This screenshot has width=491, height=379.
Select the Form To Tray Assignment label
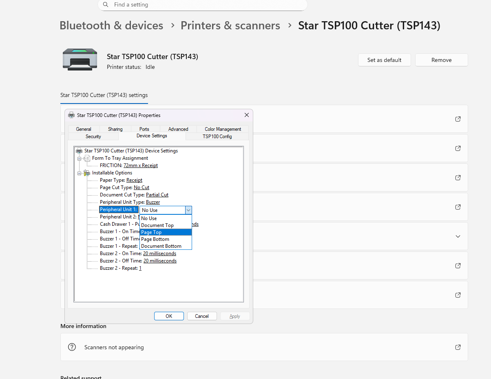click(120, 158)
